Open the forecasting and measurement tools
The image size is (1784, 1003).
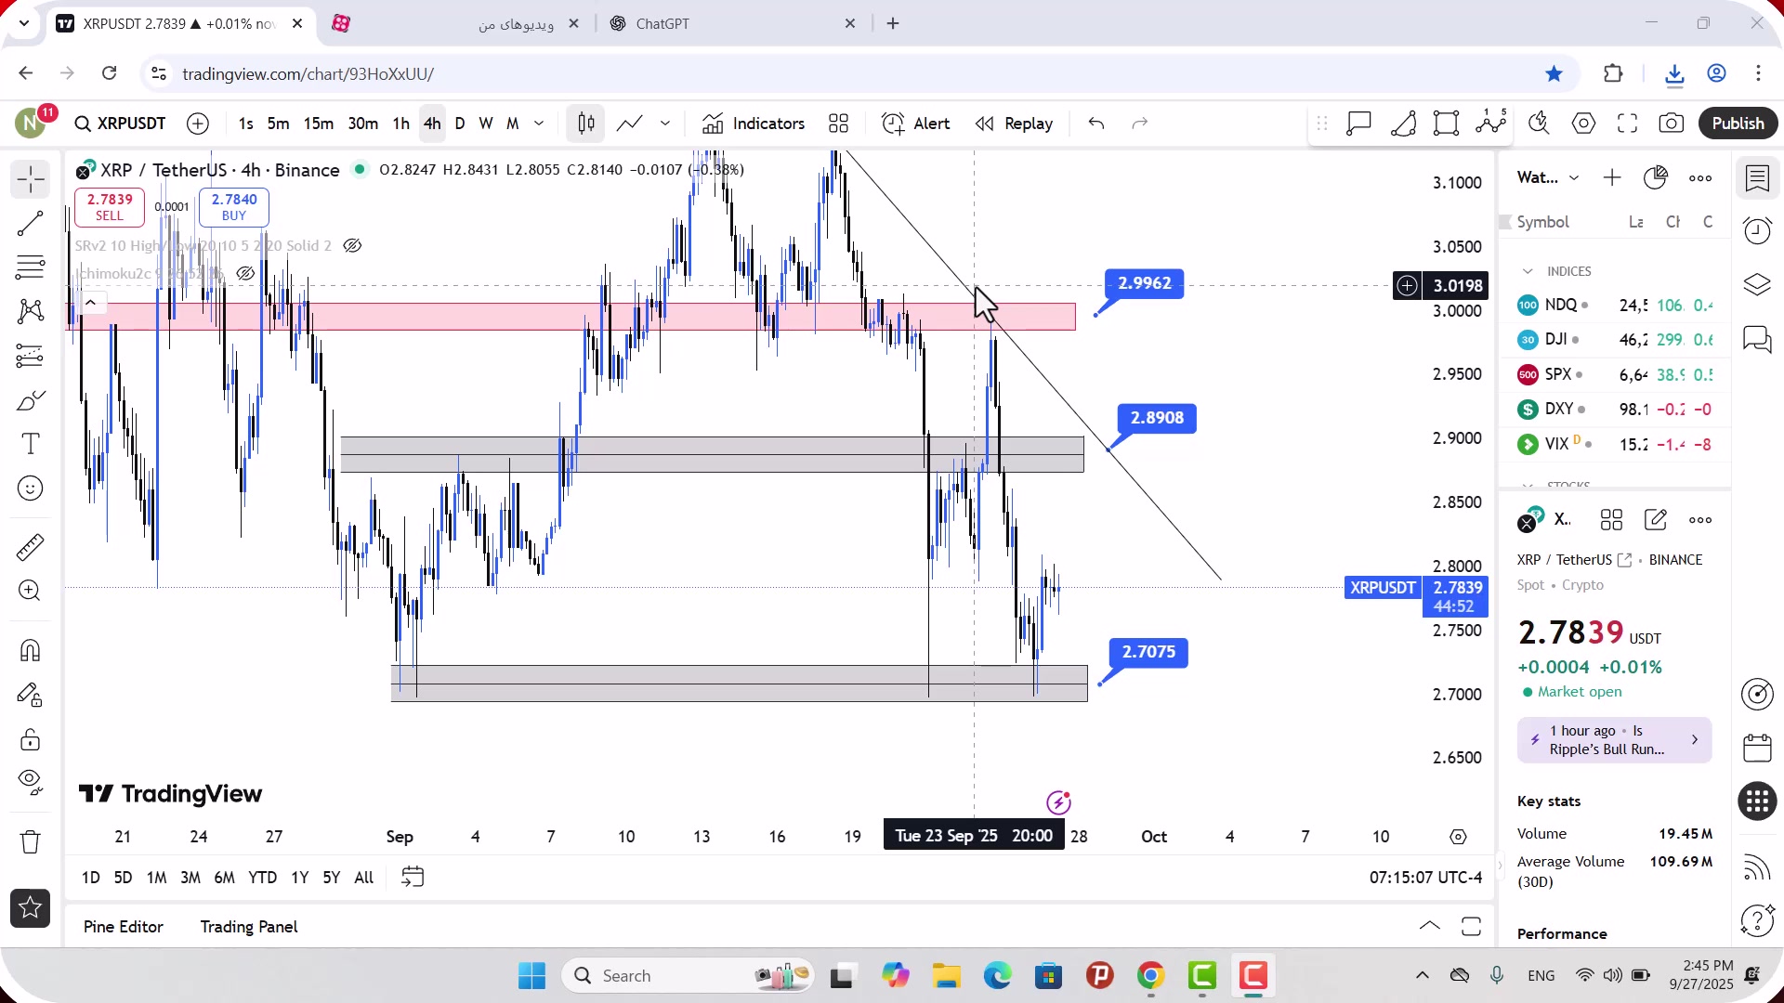point(31,356)
